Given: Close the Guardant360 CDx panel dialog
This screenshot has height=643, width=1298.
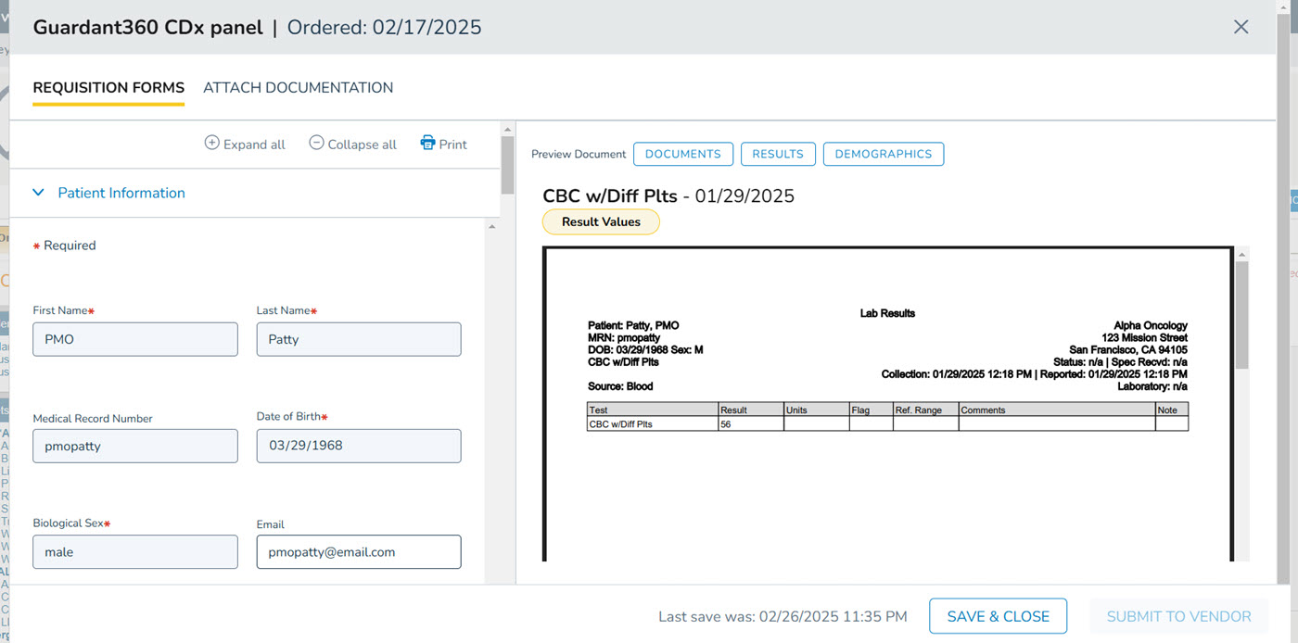Looking at the screenshot, I should (1241, 27).
